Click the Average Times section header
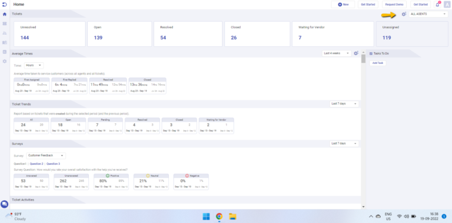The width and height of the screenshot is (452, 223). pyautogui.click(x=22, y=53)
